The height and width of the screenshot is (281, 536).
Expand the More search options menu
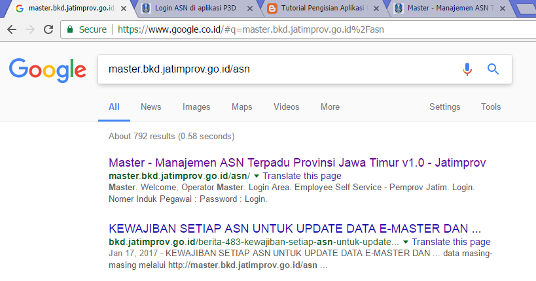click(330, 107)
